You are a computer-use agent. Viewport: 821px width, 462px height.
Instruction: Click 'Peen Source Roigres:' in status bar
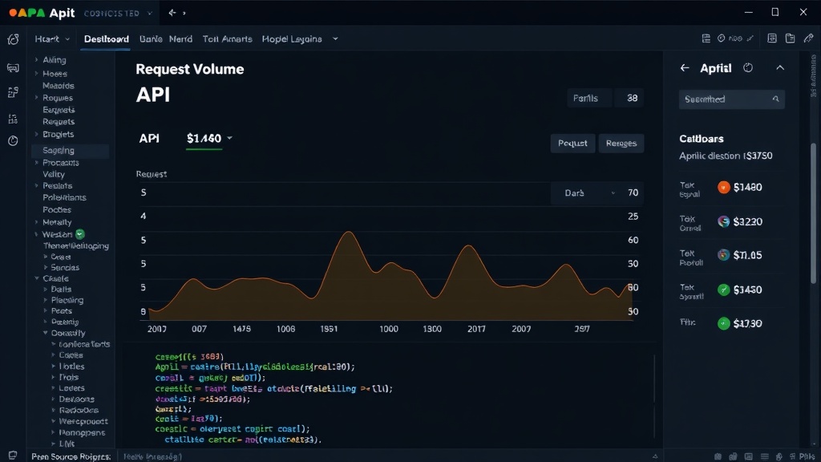(71, 456)
